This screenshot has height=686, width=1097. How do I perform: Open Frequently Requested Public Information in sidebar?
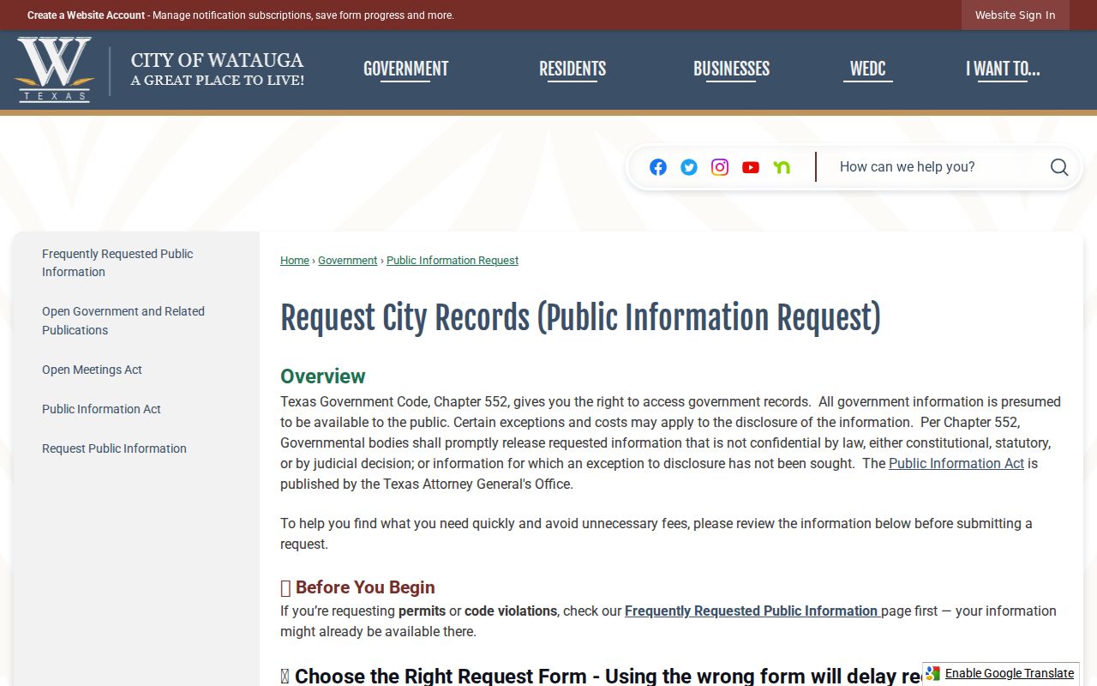pyautogui.click(x=117, y=263)
